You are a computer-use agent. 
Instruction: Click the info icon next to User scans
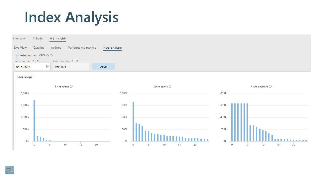[x=71, y=86]
